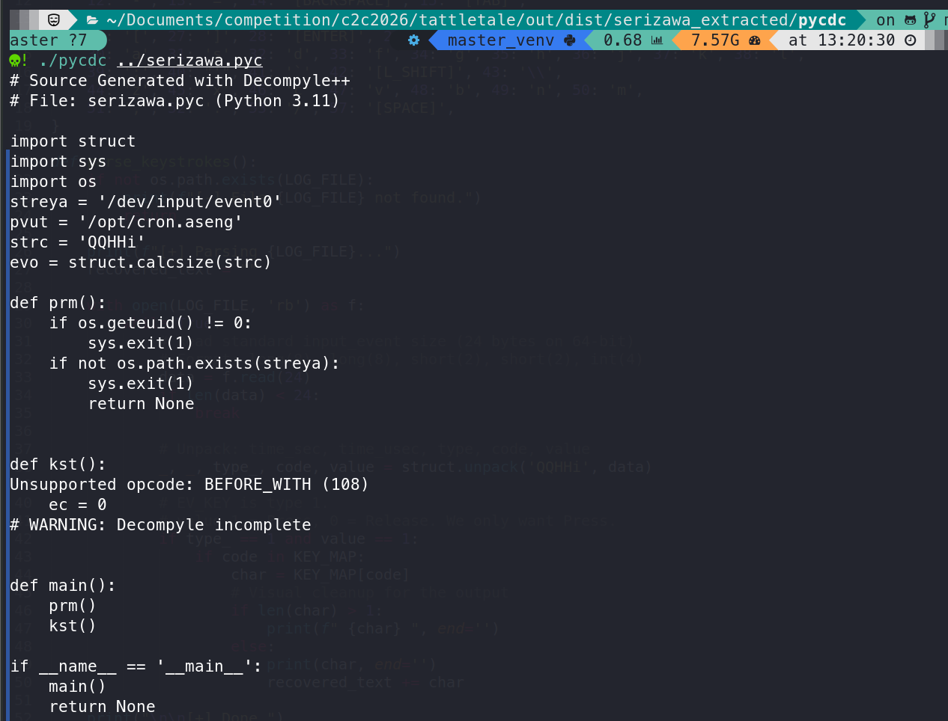Click the 'Unsupported opcode: BEFORE_WITH' line
This screenshot has height=721, width=948.
pos(189,485)
